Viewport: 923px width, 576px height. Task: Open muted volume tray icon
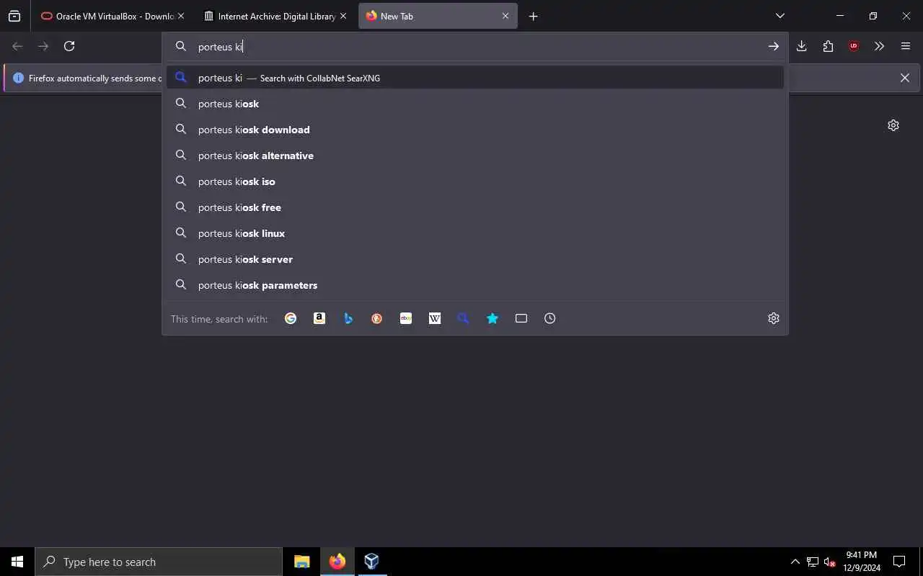829,562
